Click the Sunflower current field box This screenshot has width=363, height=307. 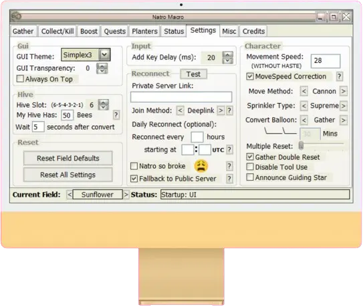click(x=98, y=195)
